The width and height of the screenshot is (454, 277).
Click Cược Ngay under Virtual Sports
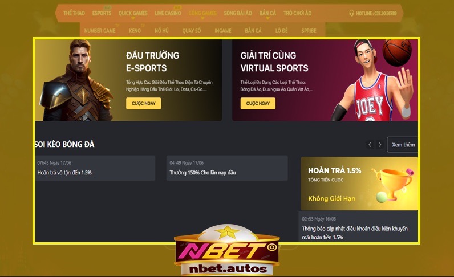pos(258,103)
